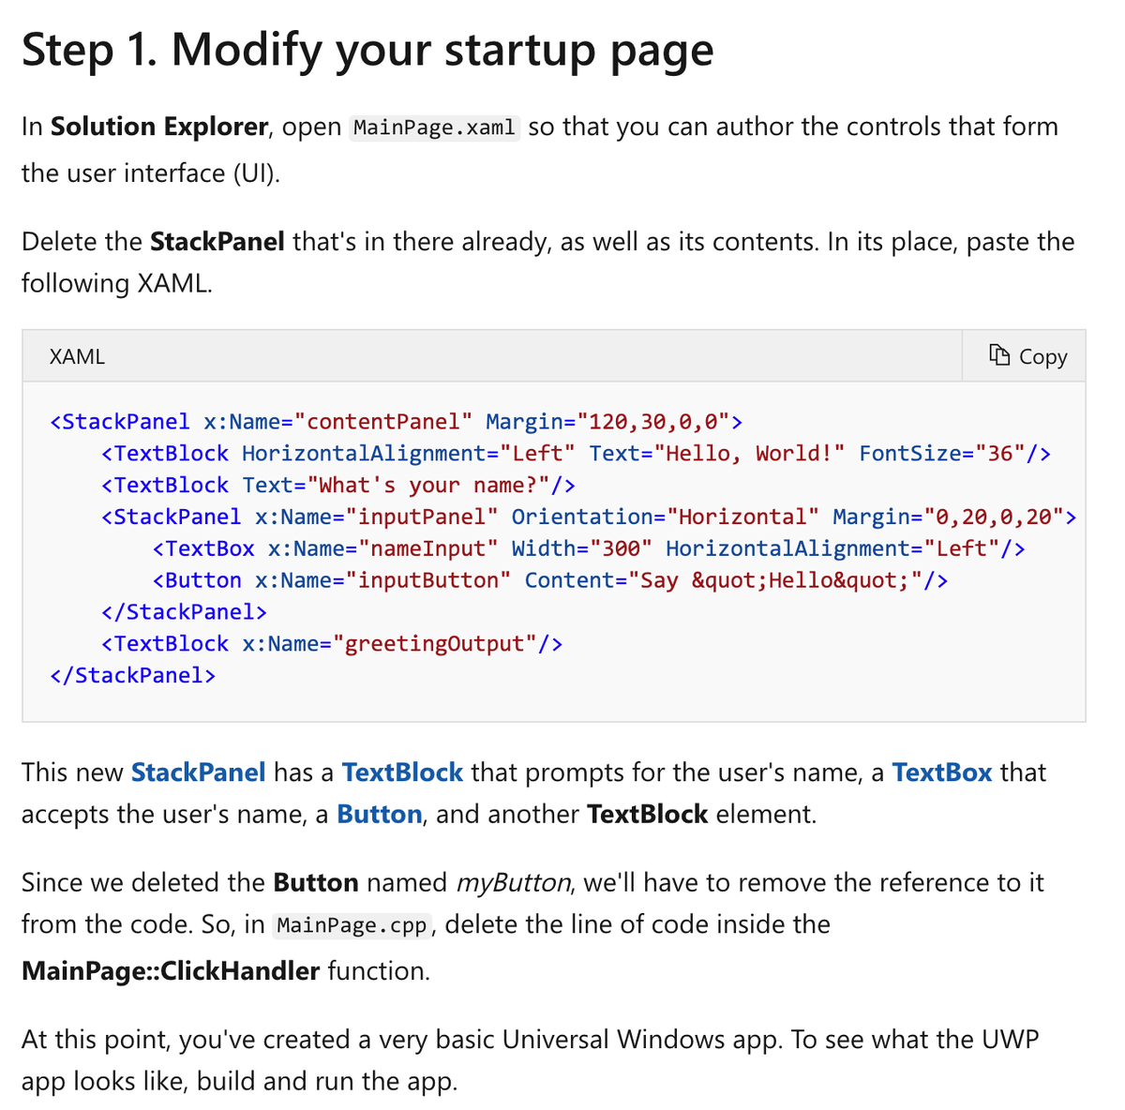Click the bold 'StackPanel' in the Delete sentence

click(217, 242)
